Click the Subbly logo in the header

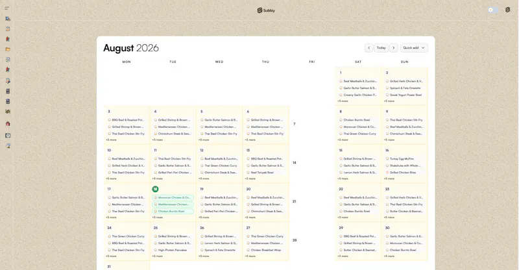click(x=266, y=10)
